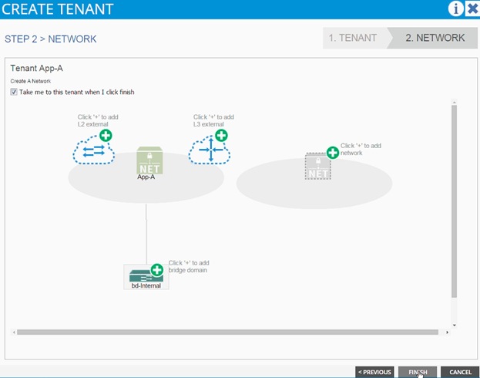This screenshot has width=480, height=378.
Task: Select the L2 external cloud icon
Action: (x=93, y=151)
